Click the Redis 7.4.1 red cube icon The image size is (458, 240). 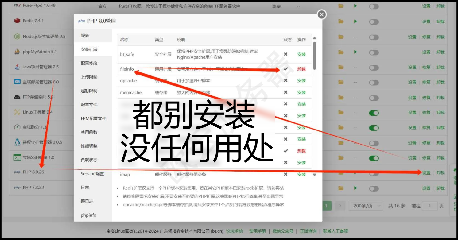tap(17, 21)
